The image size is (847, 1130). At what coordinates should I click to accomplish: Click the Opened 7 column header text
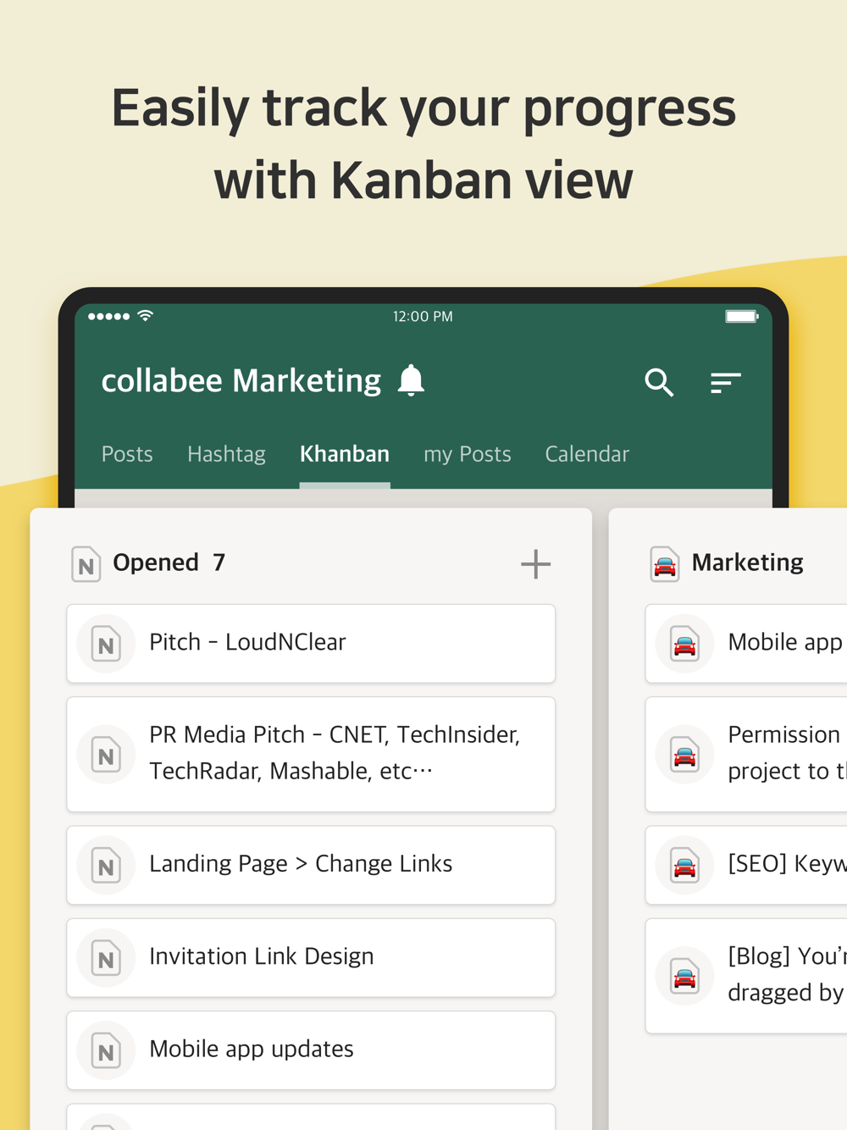pos(169,562)
